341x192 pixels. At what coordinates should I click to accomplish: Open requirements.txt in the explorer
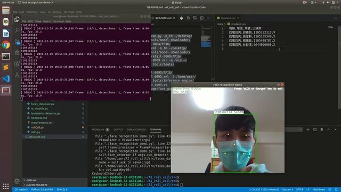(x=42, y=123)
